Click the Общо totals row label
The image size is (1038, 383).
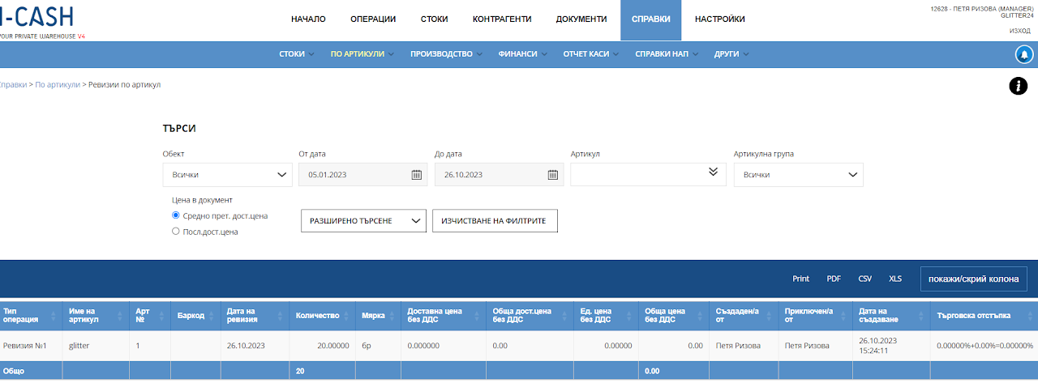click(x=14, y=371)
